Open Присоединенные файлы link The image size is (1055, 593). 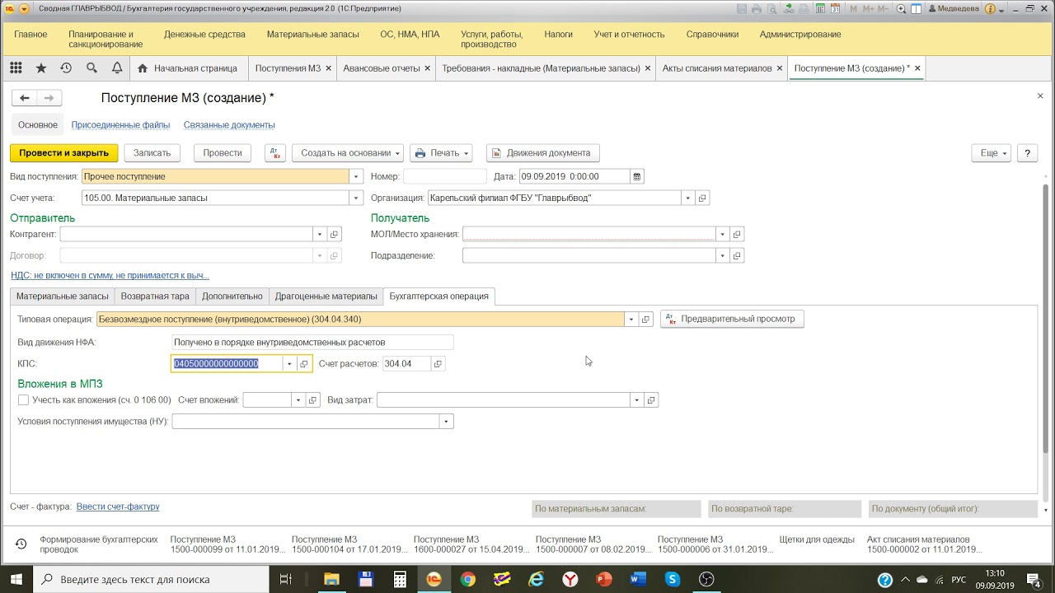(x=120, y=125)
